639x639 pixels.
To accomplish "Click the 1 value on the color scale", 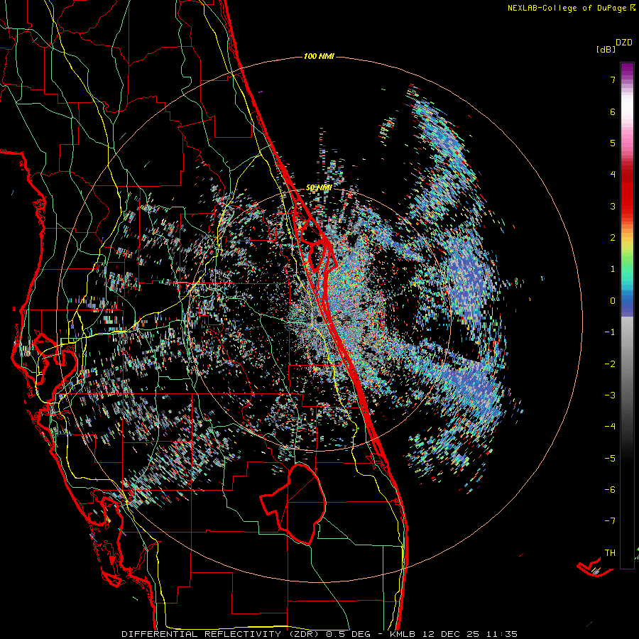I will [x=613, y=269].
